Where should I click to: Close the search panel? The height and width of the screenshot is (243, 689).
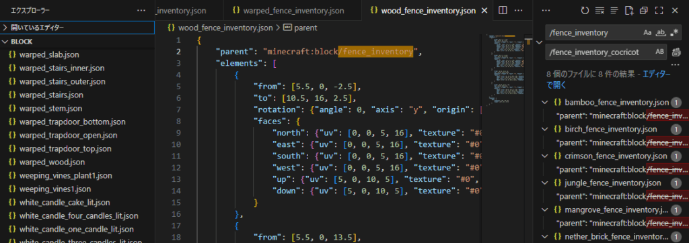(674, 11)
